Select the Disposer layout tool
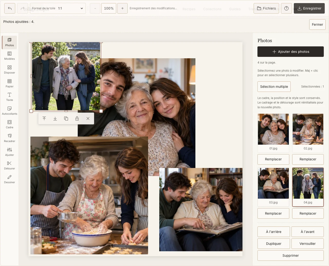Image resolution: width=329 pixels, height=266 pixels. 10,70
